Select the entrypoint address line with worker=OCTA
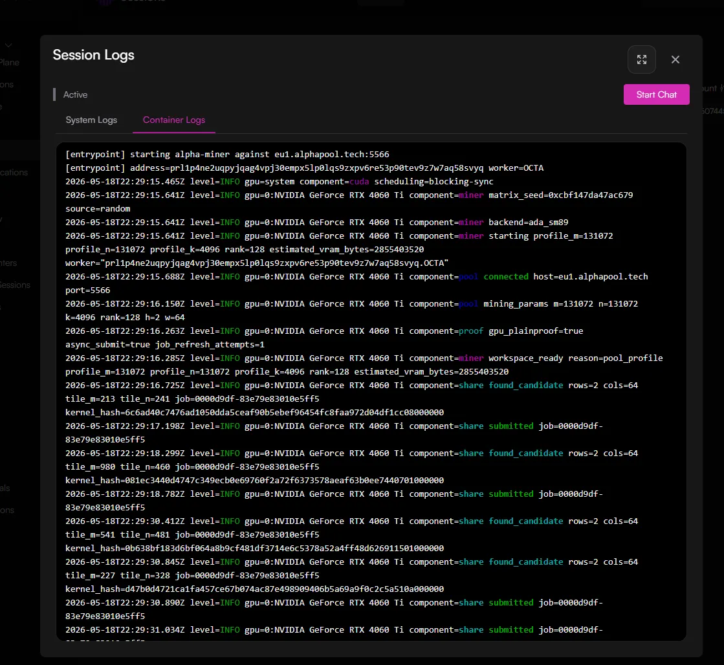This screenshot has width=724, height=665. [304, 168]
